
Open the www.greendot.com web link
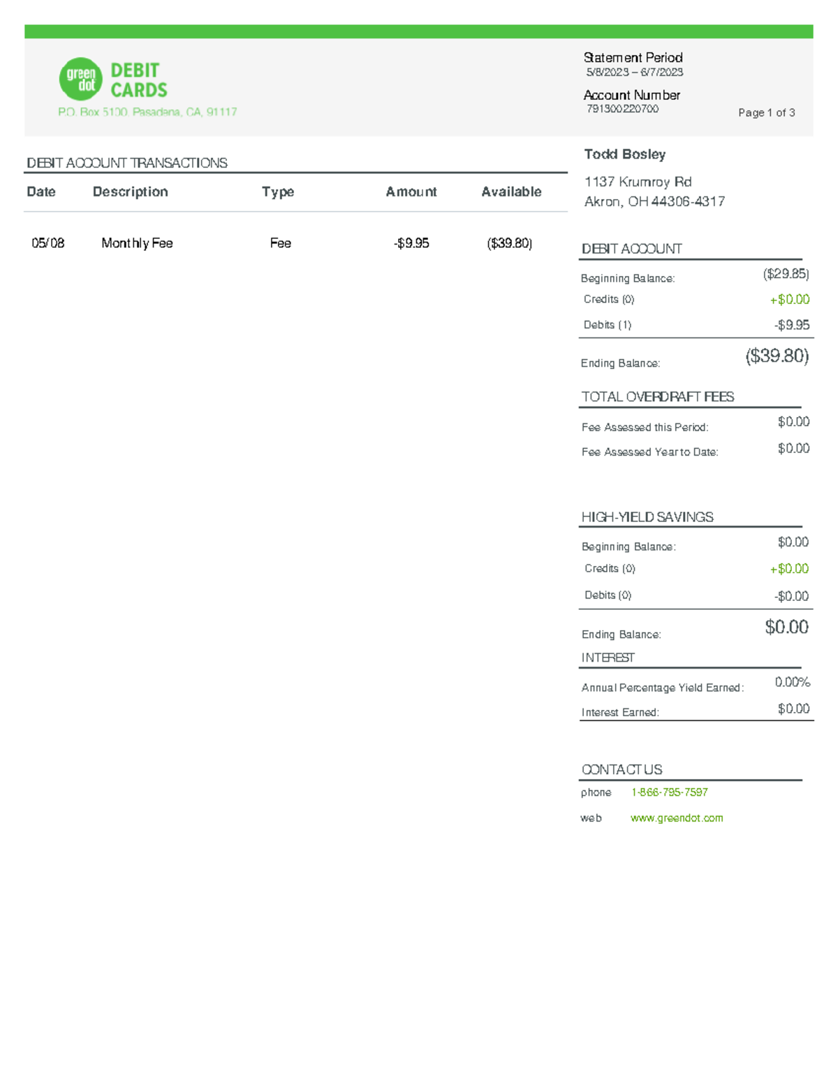coord(676,818)
